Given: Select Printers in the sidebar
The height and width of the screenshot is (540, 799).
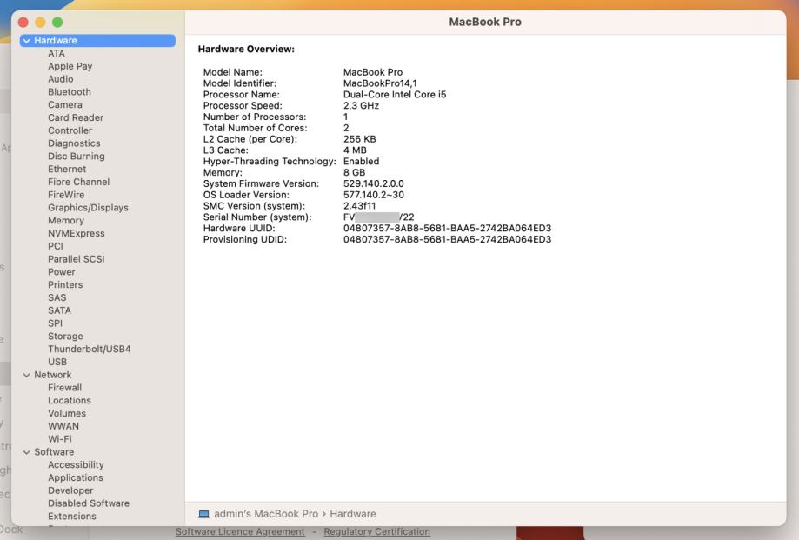Looking at the screenshot, I should [64, 284].
